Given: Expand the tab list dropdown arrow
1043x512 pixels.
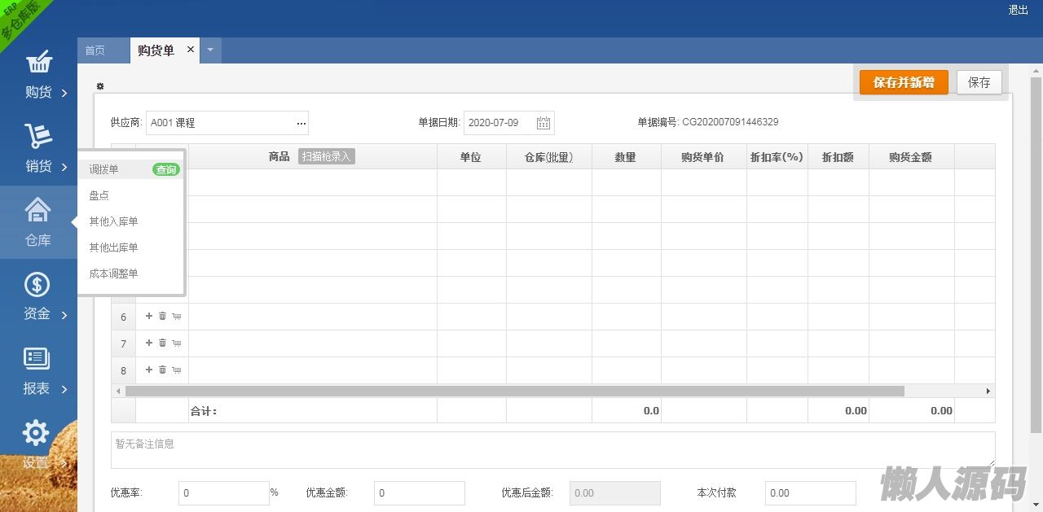Looking at the screenshot, I should 210,50.
